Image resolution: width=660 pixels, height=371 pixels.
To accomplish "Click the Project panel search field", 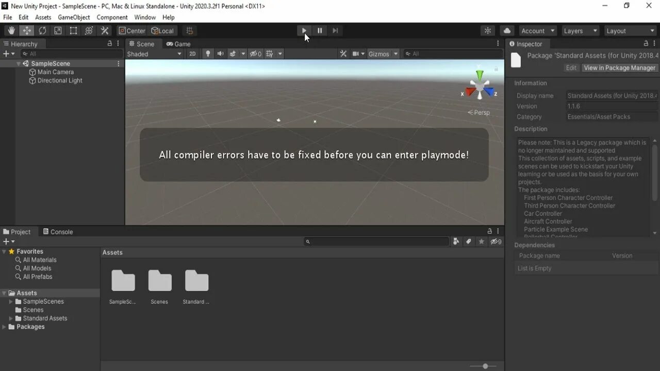I will click(x=376, y=242).
